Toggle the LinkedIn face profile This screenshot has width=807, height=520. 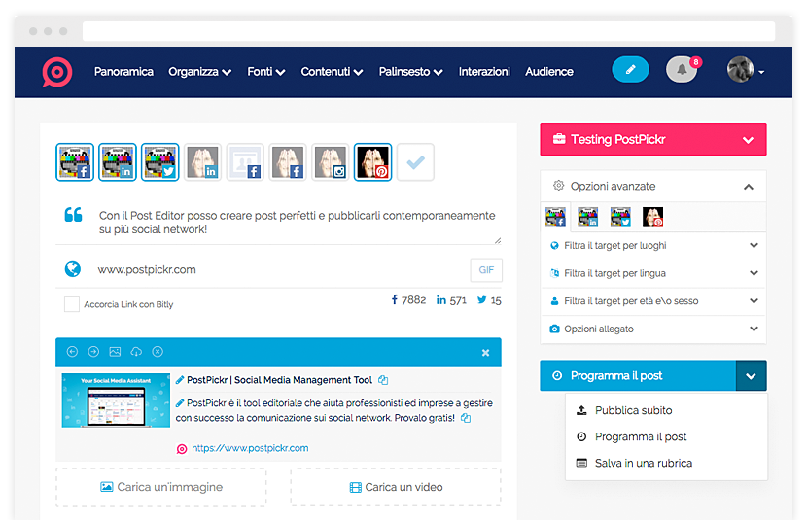click(203, 162)
